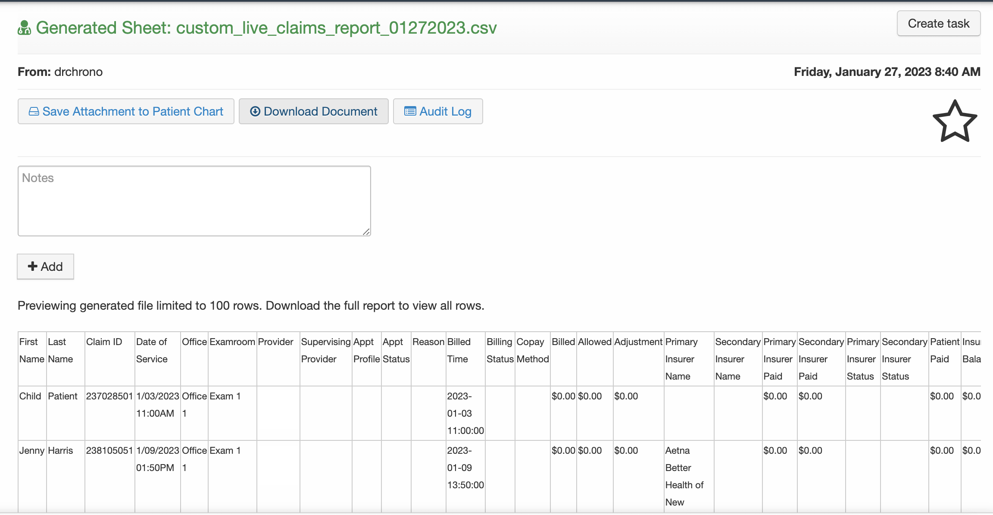
Task: Select the 'Child' first name cell
Action: (x=32, y=413)
